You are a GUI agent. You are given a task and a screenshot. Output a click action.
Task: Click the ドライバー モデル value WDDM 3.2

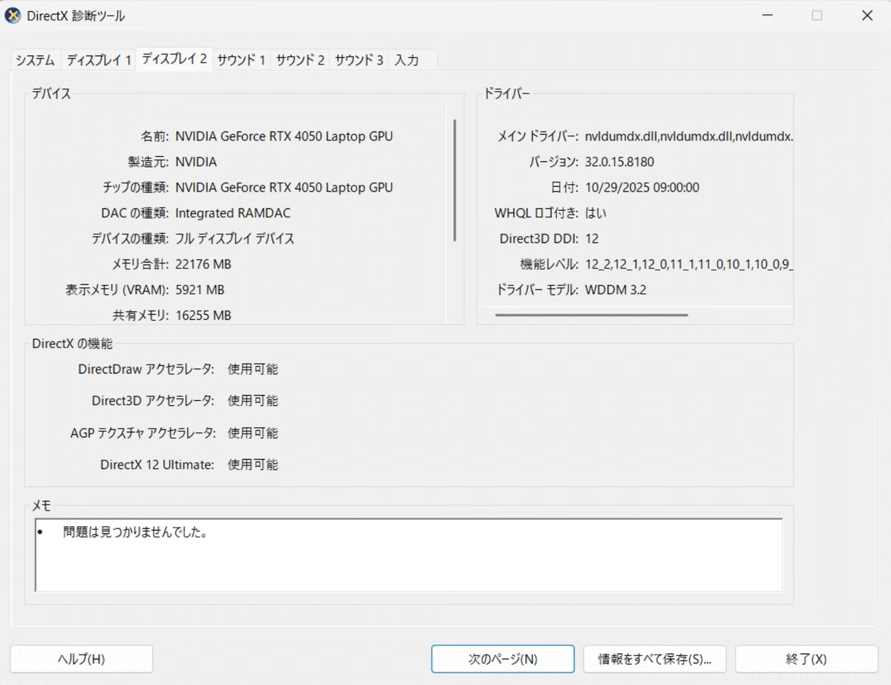tap(616, 290)
